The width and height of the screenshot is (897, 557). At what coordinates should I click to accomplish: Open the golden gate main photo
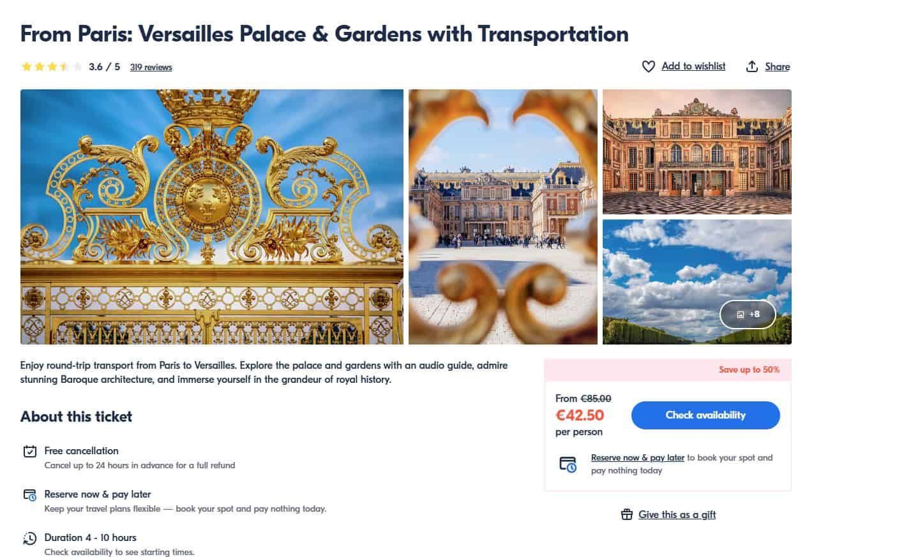(212, 217)
